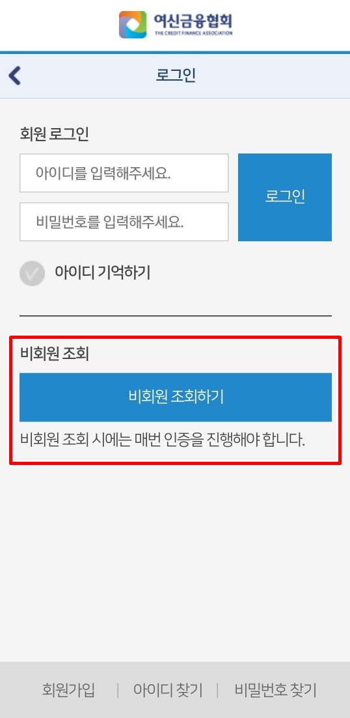350x718 pixels.
Task: Click the separator between 아이디 찾기 and 비밀번호 찾기
Action: coord(217,690)
